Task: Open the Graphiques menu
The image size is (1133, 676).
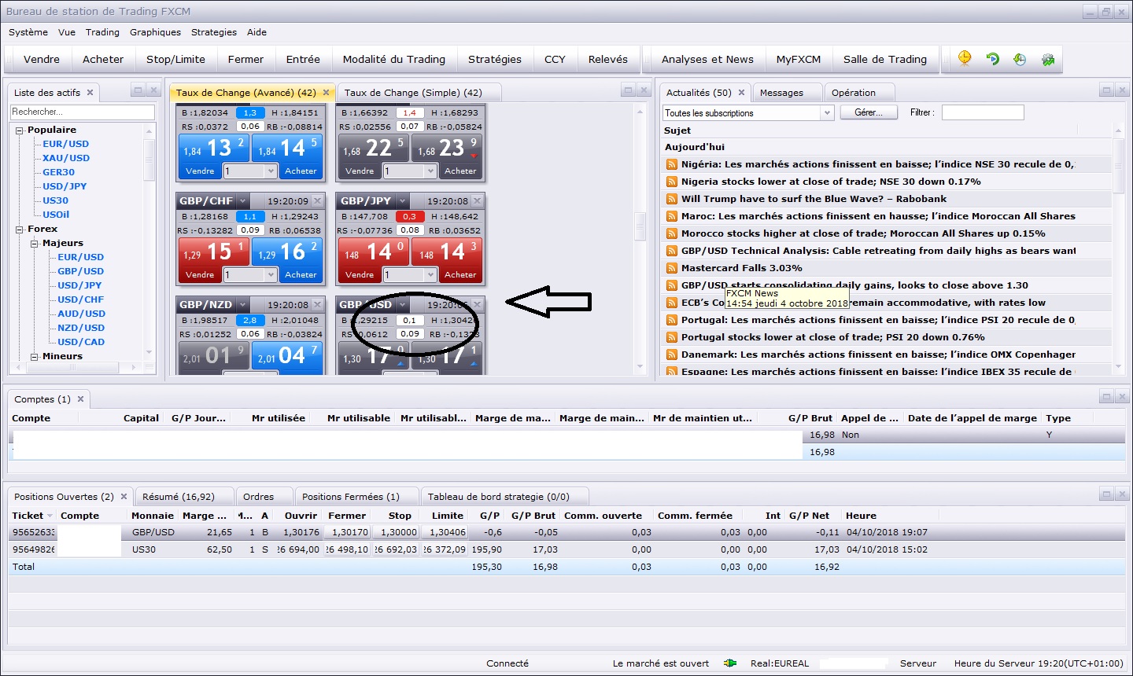Action: (155, 32)
